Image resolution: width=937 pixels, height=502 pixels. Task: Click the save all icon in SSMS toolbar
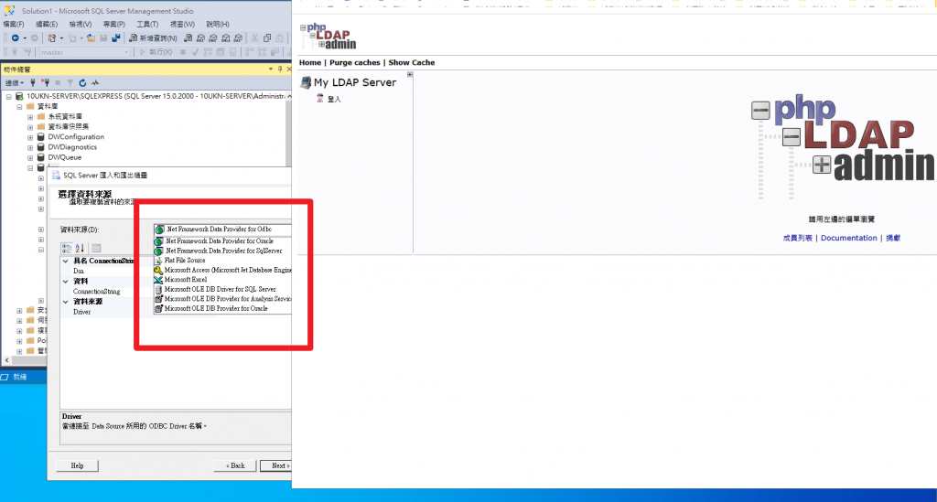click(x=116, y=38)
